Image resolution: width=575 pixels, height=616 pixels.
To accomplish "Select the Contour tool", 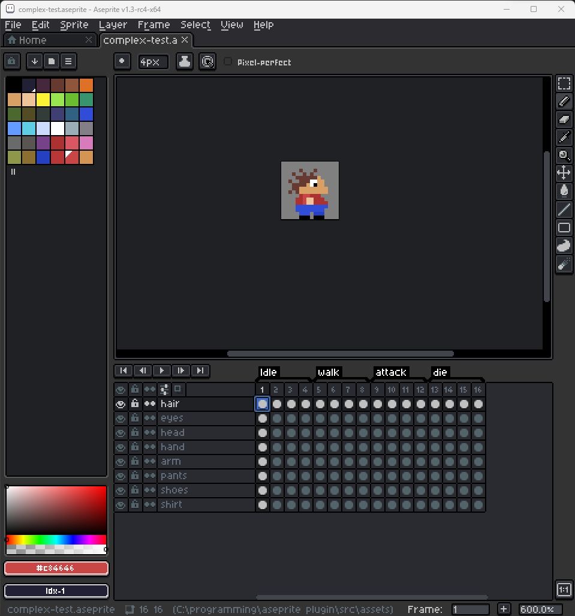I will pos(564,246).
